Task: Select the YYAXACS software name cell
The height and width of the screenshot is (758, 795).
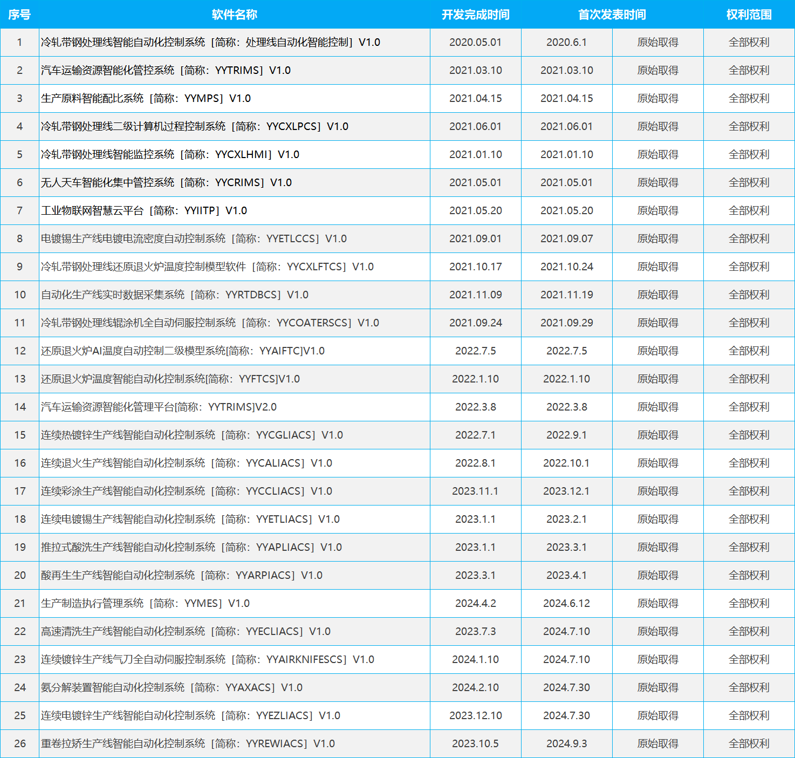Action: [235, 688]
